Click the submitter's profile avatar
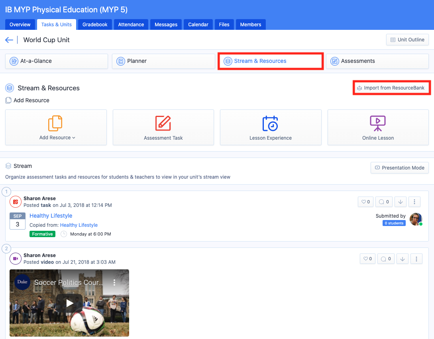The image size is (434, 339). [416, 219]
